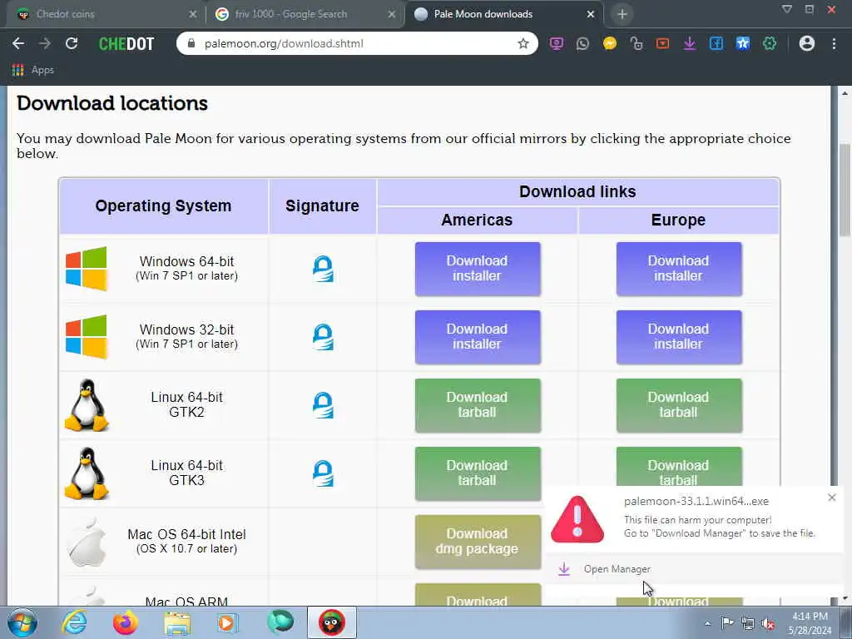Close the Chedot coins tab
This screenshot has width=852, height=639.
pos(192,14)
